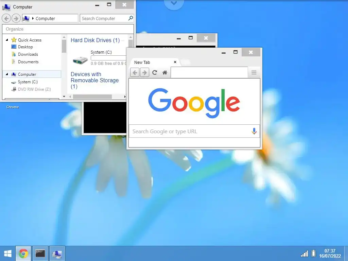Click the horizontal scrollbar in Computer window
The image size is (348, 261).
(x=92, y=97)
